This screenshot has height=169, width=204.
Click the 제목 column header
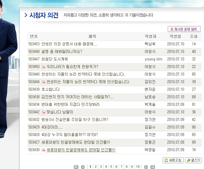[92, 36]
